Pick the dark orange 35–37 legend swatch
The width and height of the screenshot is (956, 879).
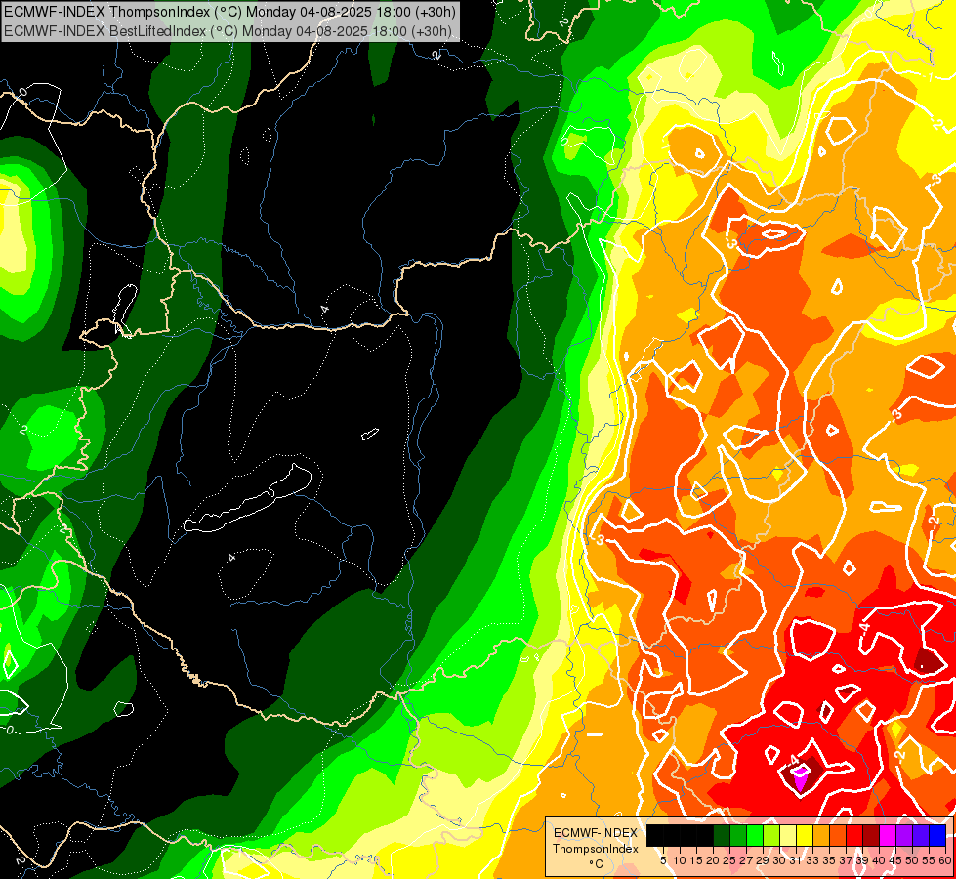pos(838,835)
